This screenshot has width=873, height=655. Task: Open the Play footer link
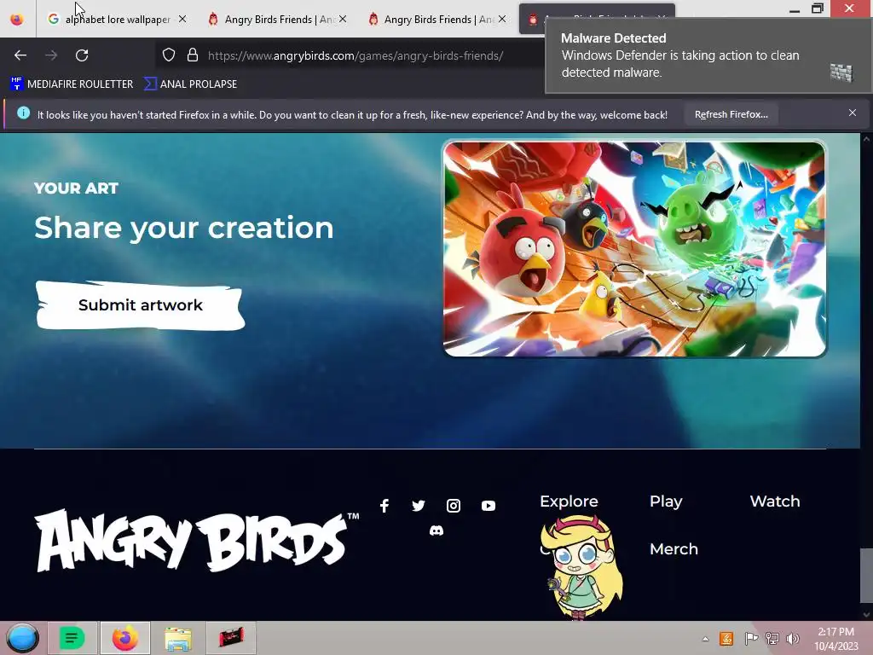[666, 501]
